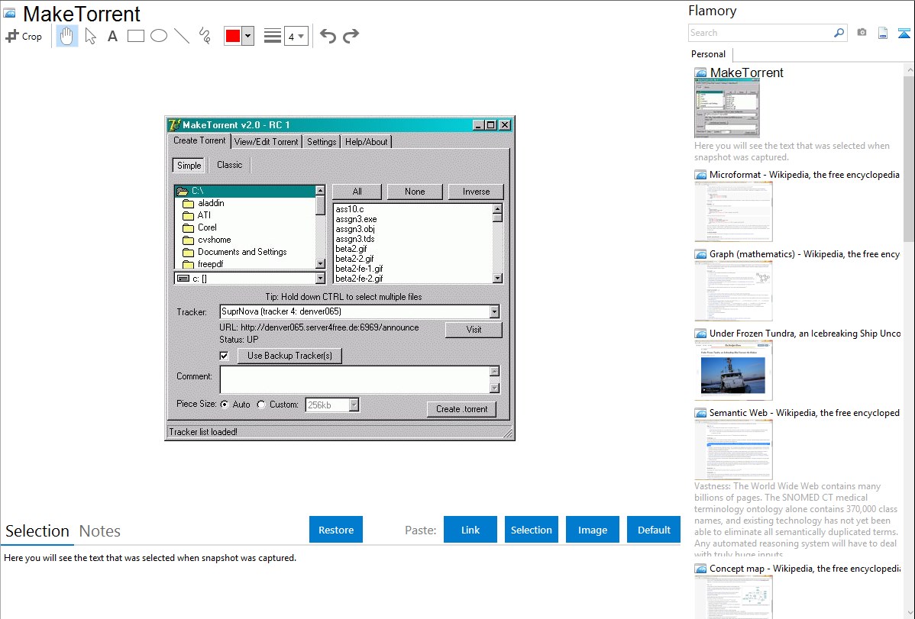Click in the Comment text box
Screen dimensions: 915x619
pos(355,380)
